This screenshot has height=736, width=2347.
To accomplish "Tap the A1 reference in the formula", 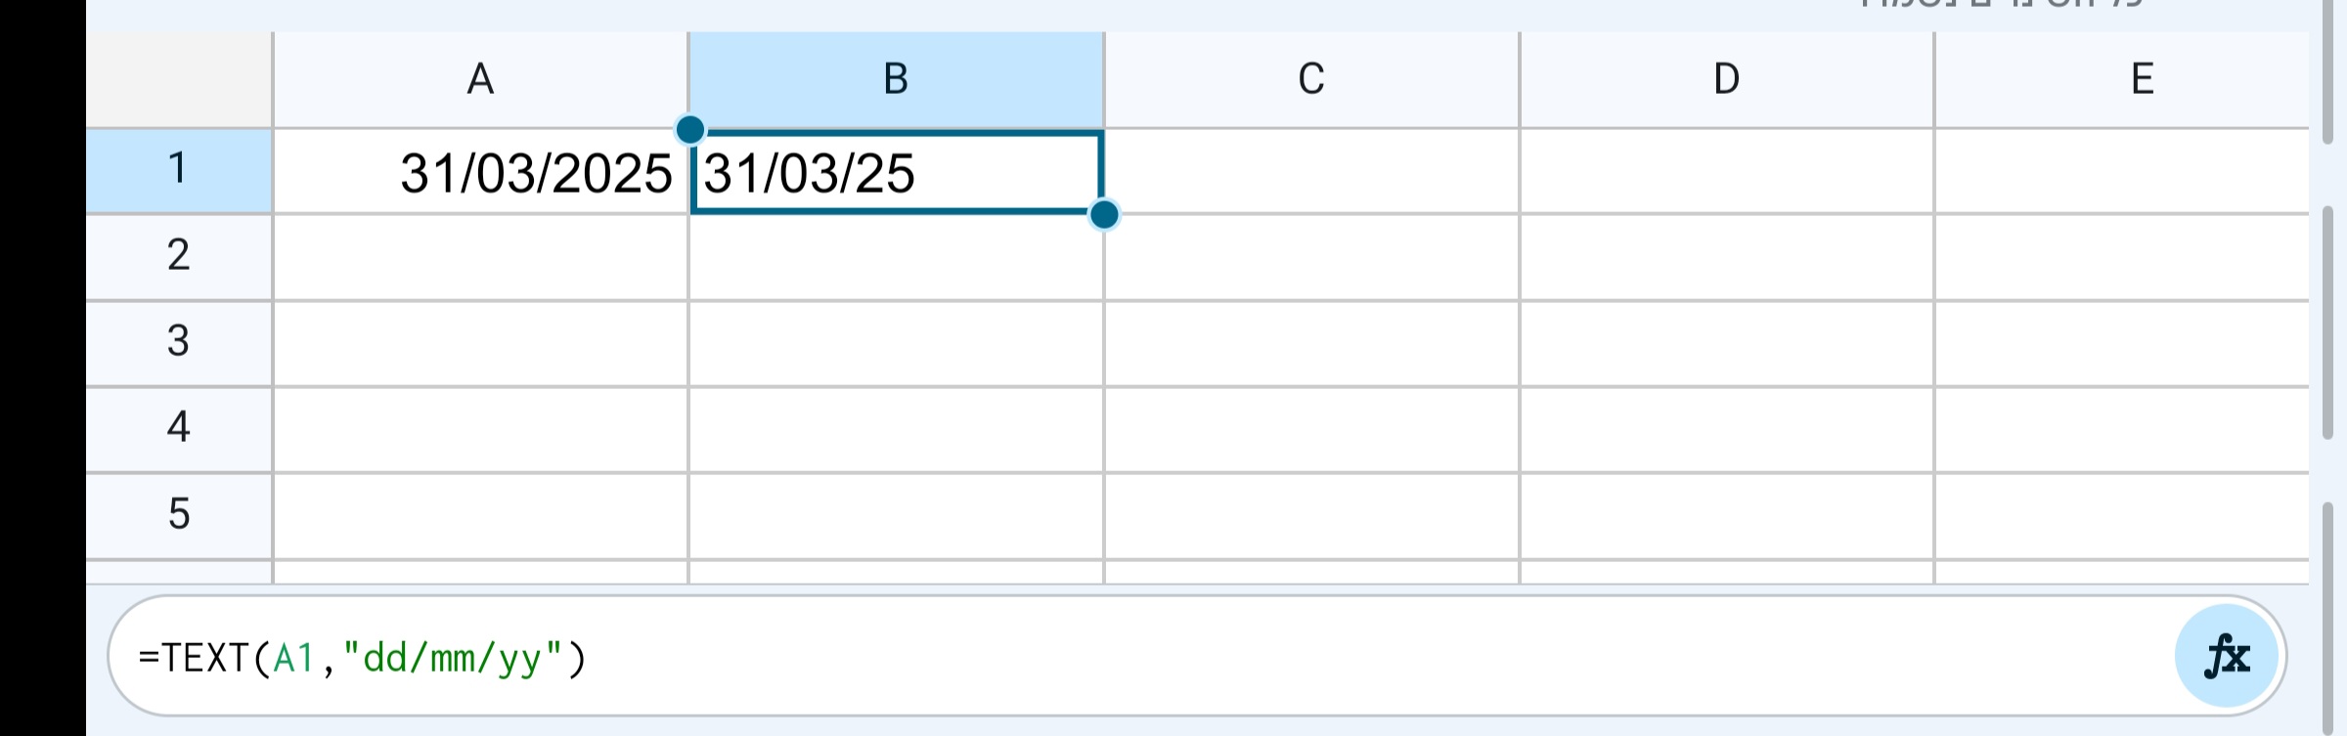I will [293, 657].
